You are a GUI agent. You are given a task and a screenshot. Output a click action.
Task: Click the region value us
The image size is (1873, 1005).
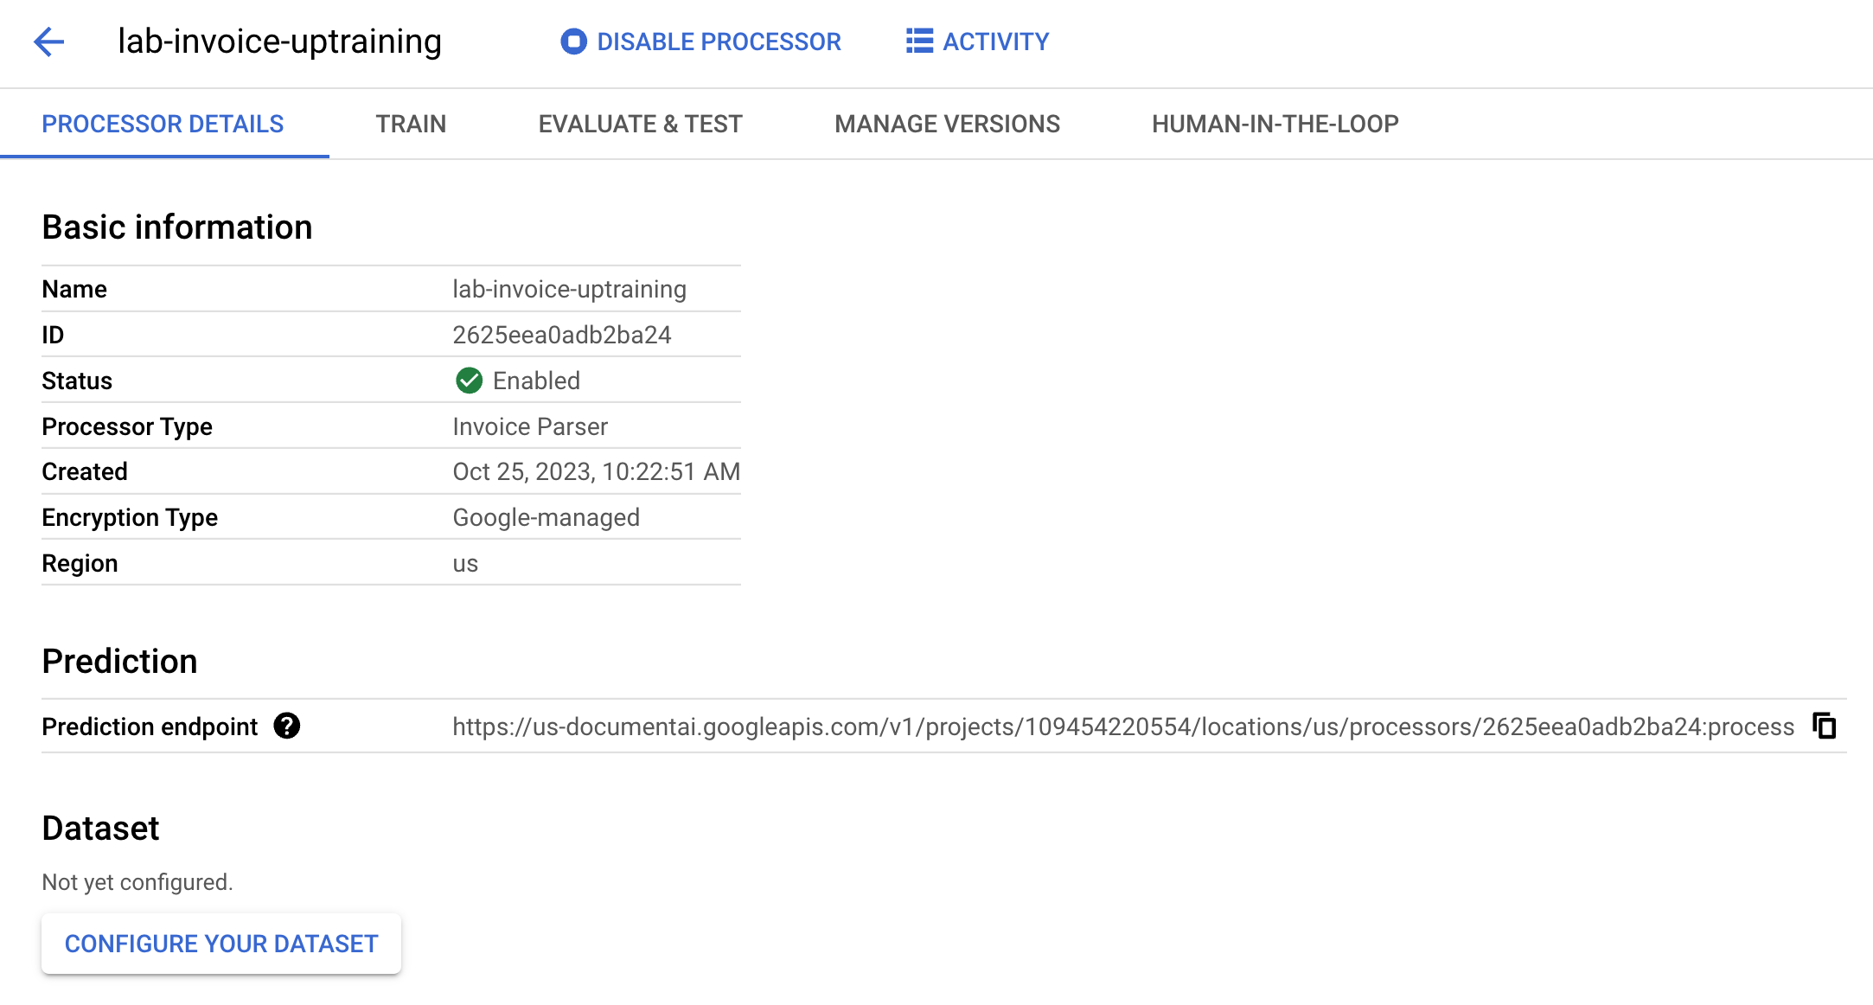point(465,563)
